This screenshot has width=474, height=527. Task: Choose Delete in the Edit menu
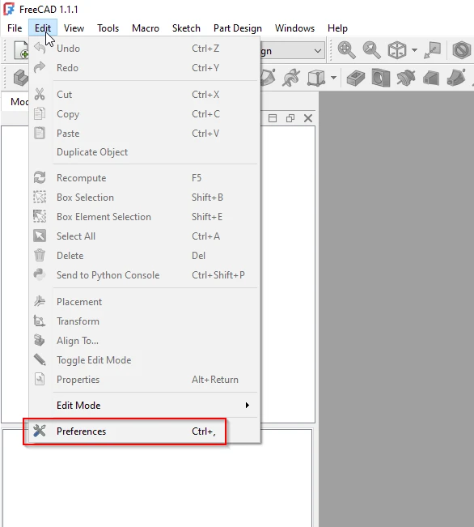(145, 256)
